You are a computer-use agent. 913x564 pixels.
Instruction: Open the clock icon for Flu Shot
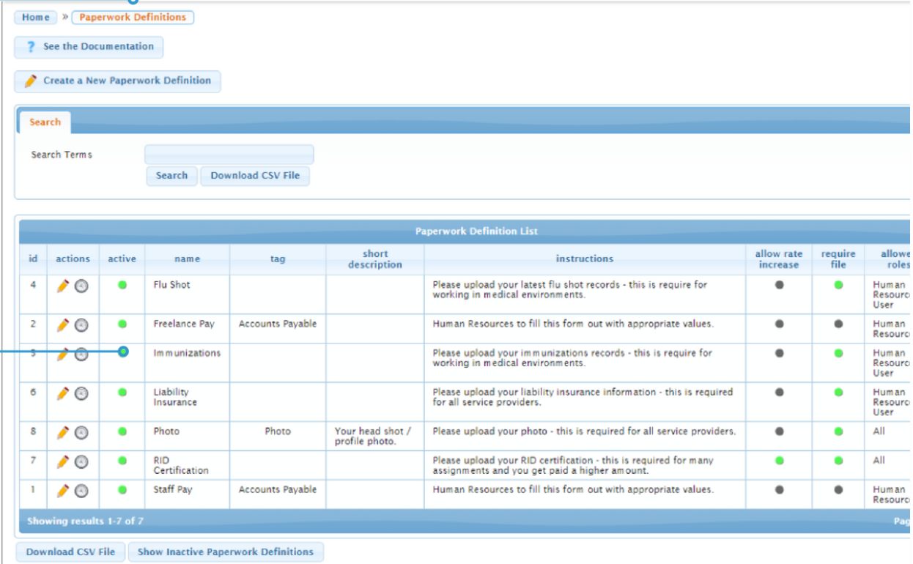point(81,286)
